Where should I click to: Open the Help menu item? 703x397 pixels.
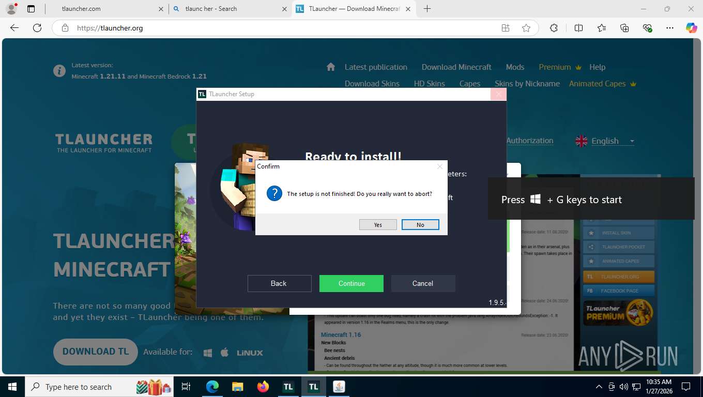(x=597, y=67)
